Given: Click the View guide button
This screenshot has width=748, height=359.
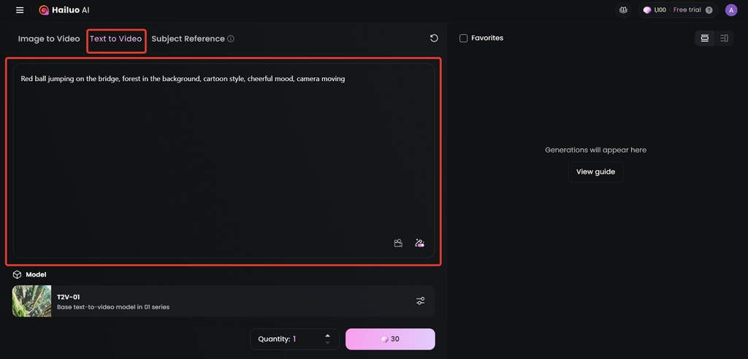Looking at the screenshot, I should [x=595, y=172].
